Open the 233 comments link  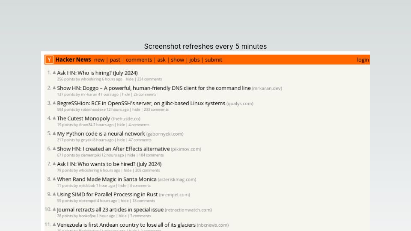[x=156, y=110]
